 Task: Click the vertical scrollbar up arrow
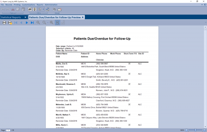click(x=205, y=27)
